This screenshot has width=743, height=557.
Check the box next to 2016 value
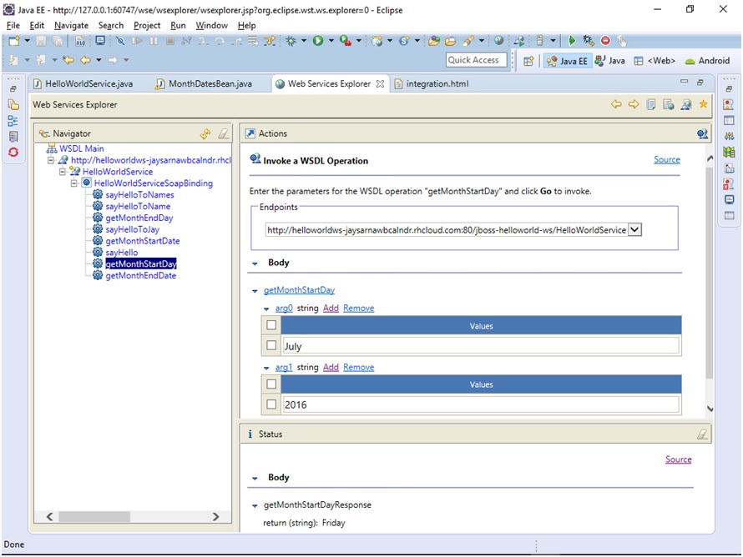(271, 404)
